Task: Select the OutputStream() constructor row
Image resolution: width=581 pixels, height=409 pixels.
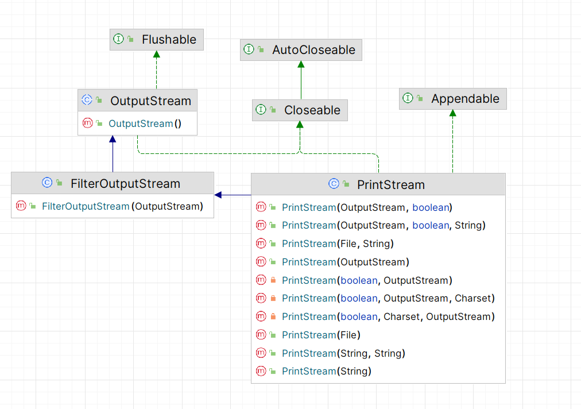Action: point(137,123)
